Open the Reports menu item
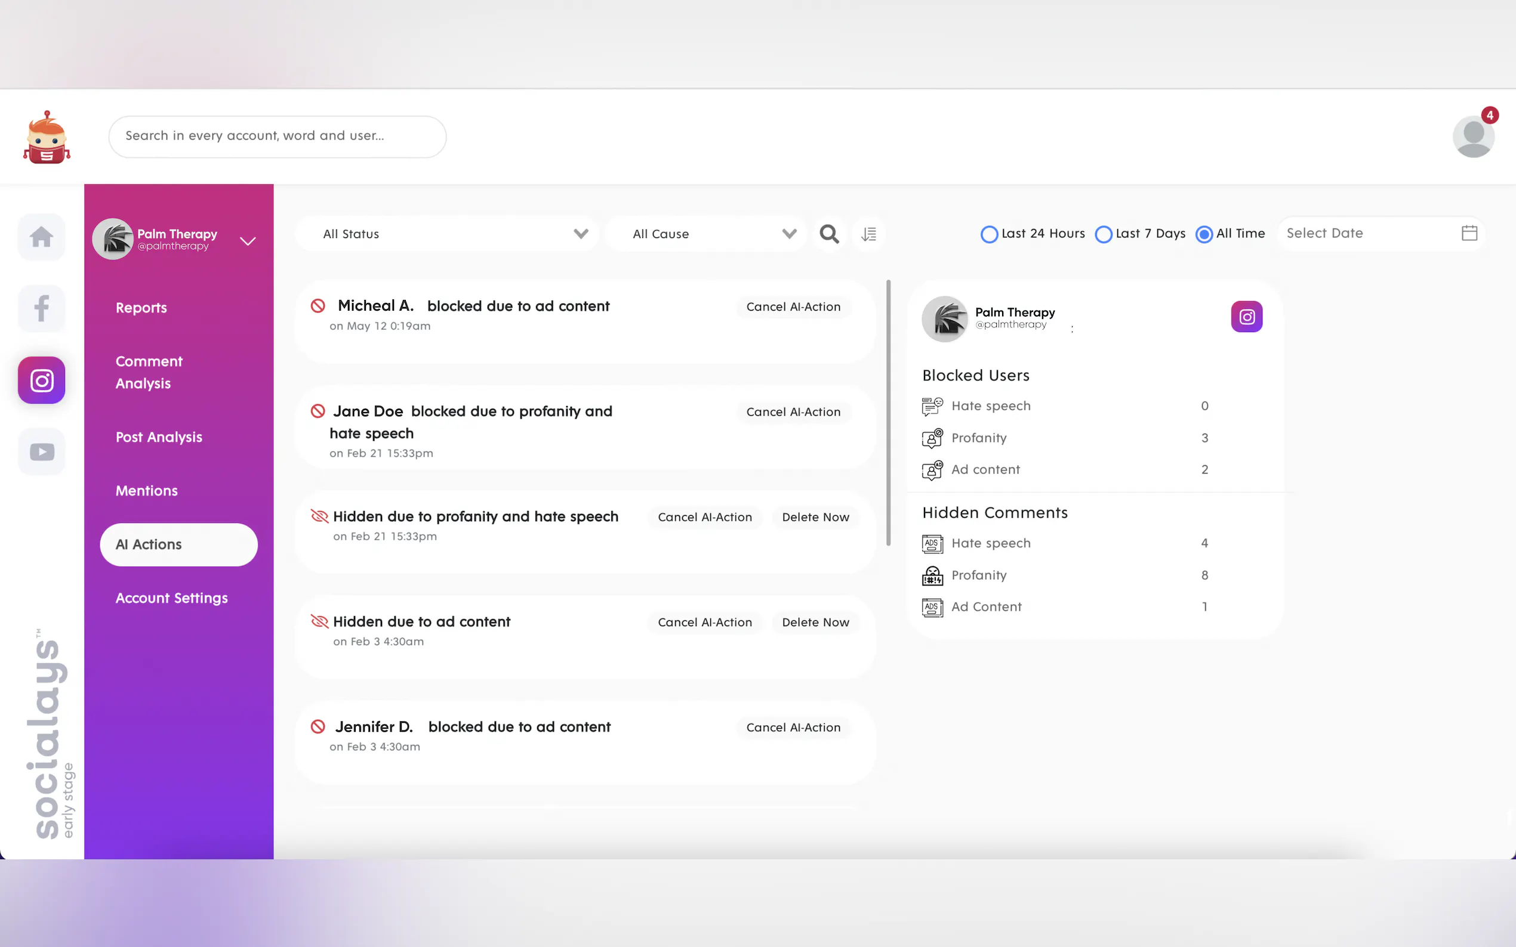The image size is (1516, 947). click(x=141, y=308)
